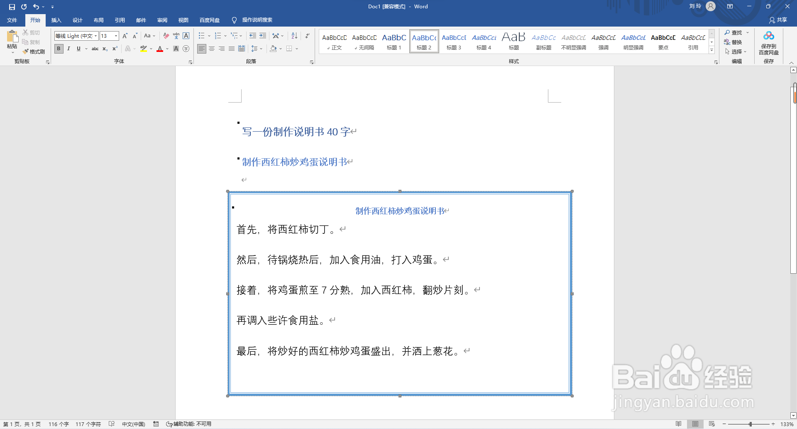The height and width of the screenshot is (429, 797).
Task: Decrease font size with the smaller A icon
Action: 135,36
